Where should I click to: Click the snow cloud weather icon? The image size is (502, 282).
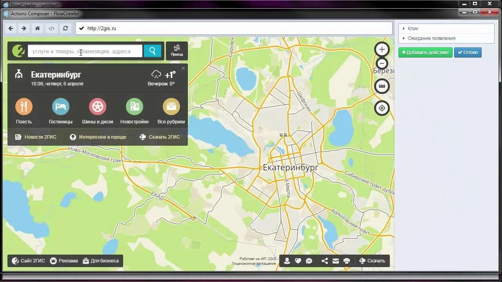pos(156,74)
